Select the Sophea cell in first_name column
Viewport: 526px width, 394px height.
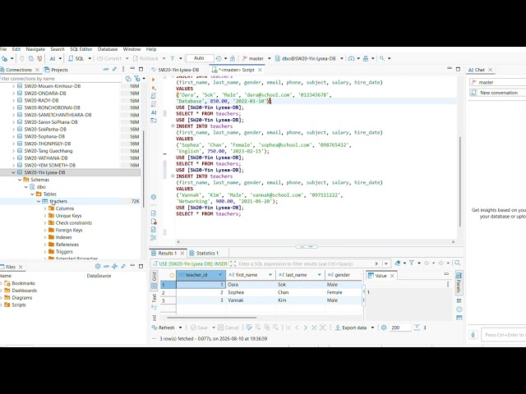point(251,292)
